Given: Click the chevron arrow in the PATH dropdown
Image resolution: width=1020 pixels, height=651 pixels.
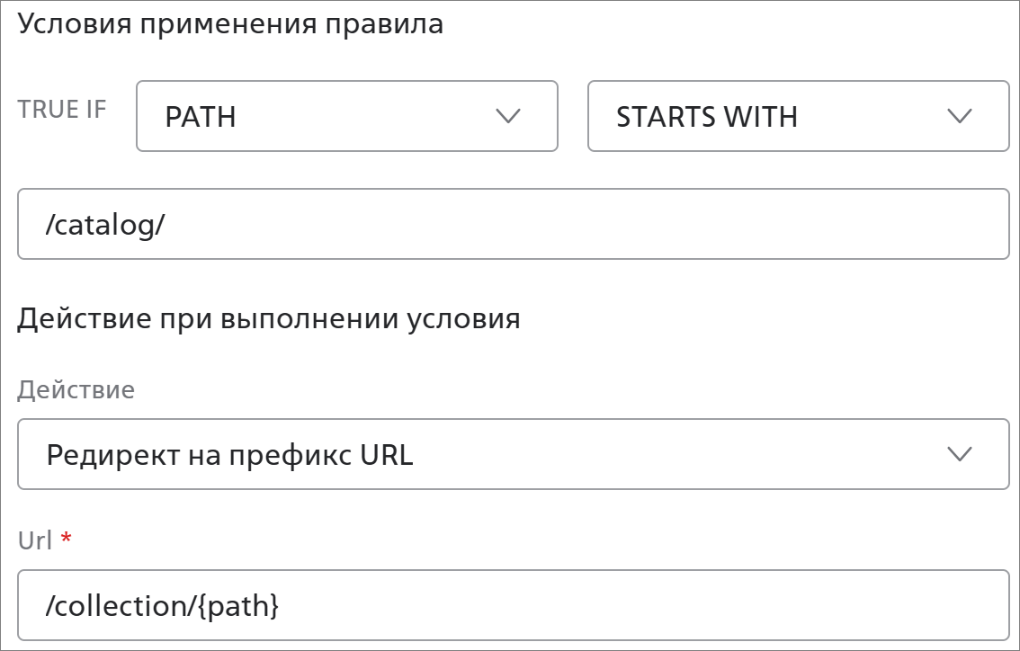Looking at the screenshot, I should (x=508, y=116).
